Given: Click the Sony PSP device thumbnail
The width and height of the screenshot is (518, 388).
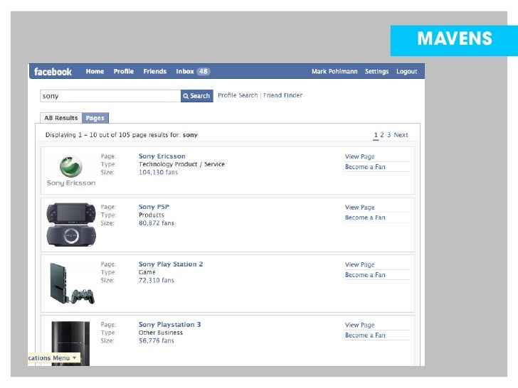Looking at the screenshot, I should tap(71, 225).
